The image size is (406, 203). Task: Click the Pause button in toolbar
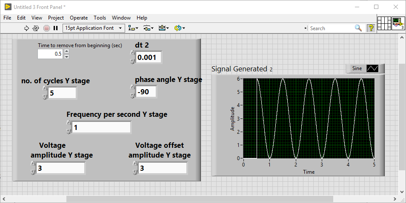click(x=55, y=28)
